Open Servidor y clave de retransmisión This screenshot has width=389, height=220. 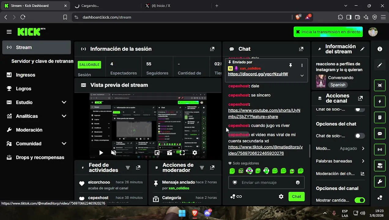tap(42, 61)
